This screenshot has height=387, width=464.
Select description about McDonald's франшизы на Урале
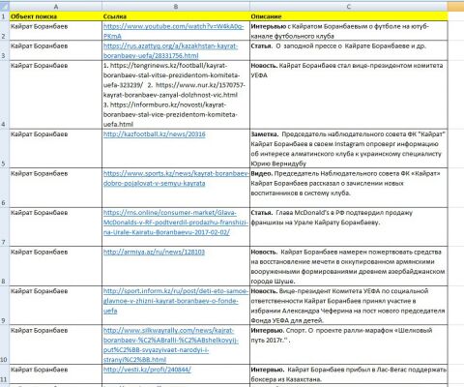[349, 227]
